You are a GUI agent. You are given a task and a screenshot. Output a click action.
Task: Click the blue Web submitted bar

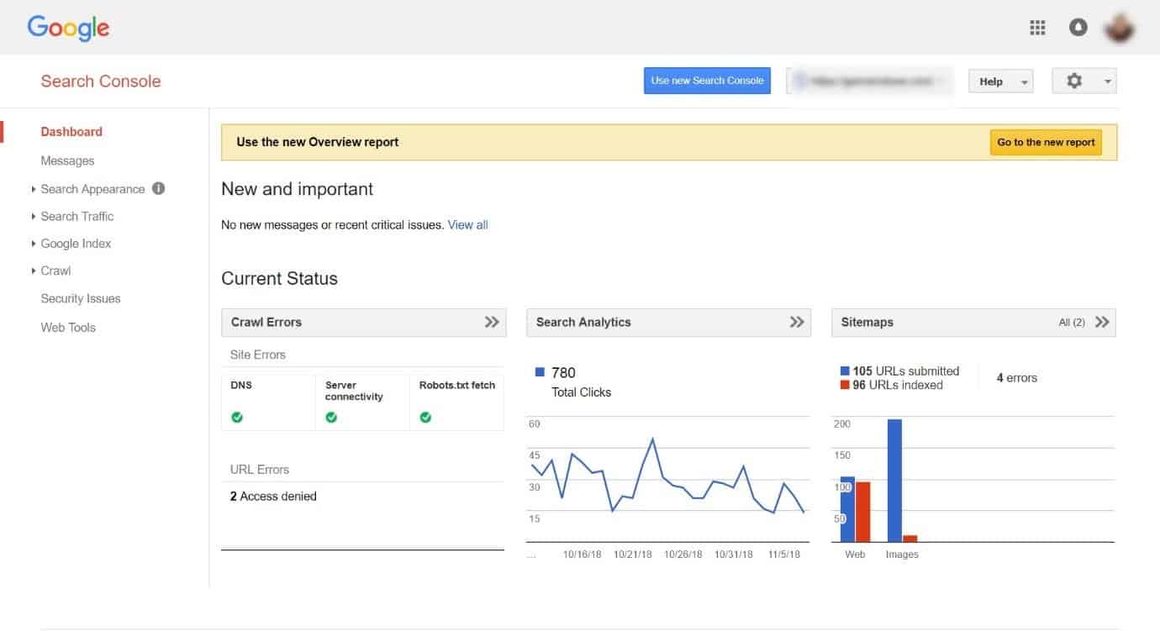point(847,509)
